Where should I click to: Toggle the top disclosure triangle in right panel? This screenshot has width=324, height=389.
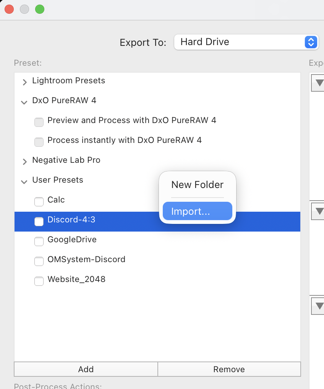coord(319,83)
